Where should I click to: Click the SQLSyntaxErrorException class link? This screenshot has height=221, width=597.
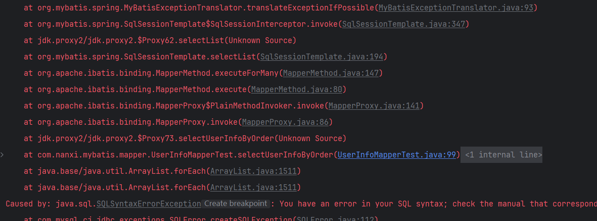click(x=148, y=204)
